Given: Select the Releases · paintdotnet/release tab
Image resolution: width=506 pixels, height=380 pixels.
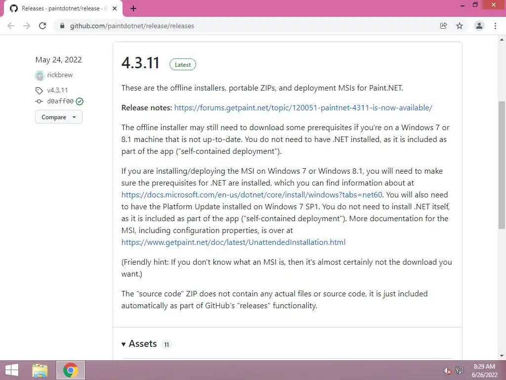Looking at the screenshot, I should [63, 9].
